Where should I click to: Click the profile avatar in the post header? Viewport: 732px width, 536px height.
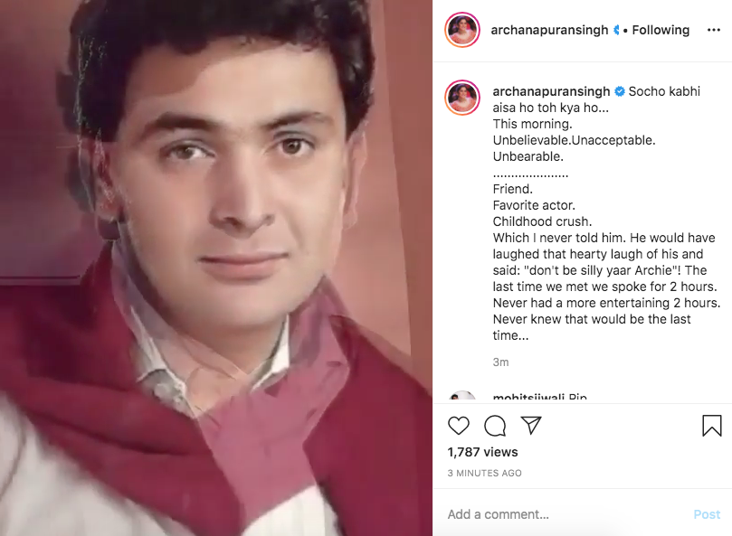point(462,30)
